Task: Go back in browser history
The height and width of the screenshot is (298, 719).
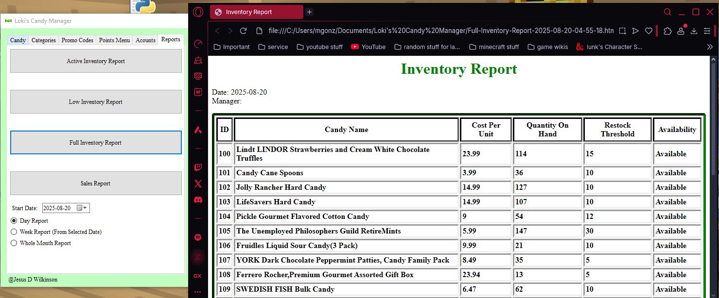Action: point(217,31)
